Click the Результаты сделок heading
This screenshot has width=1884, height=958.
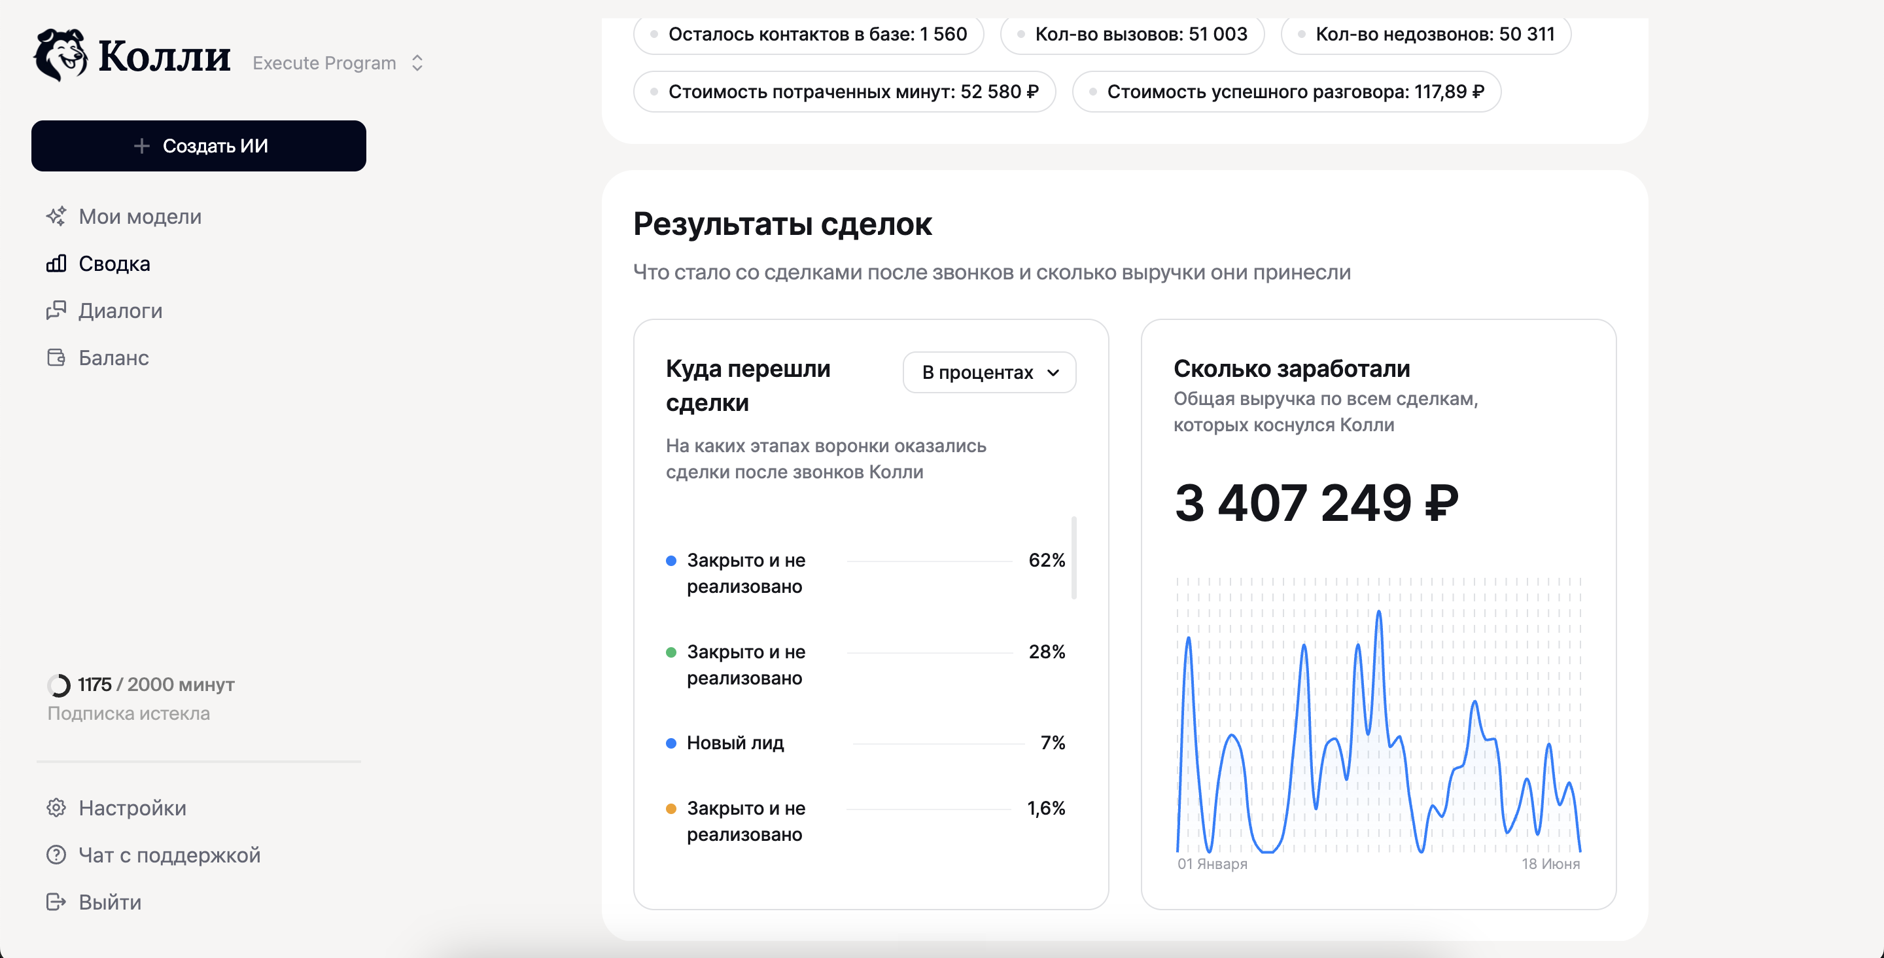click(x=782, y=224)
